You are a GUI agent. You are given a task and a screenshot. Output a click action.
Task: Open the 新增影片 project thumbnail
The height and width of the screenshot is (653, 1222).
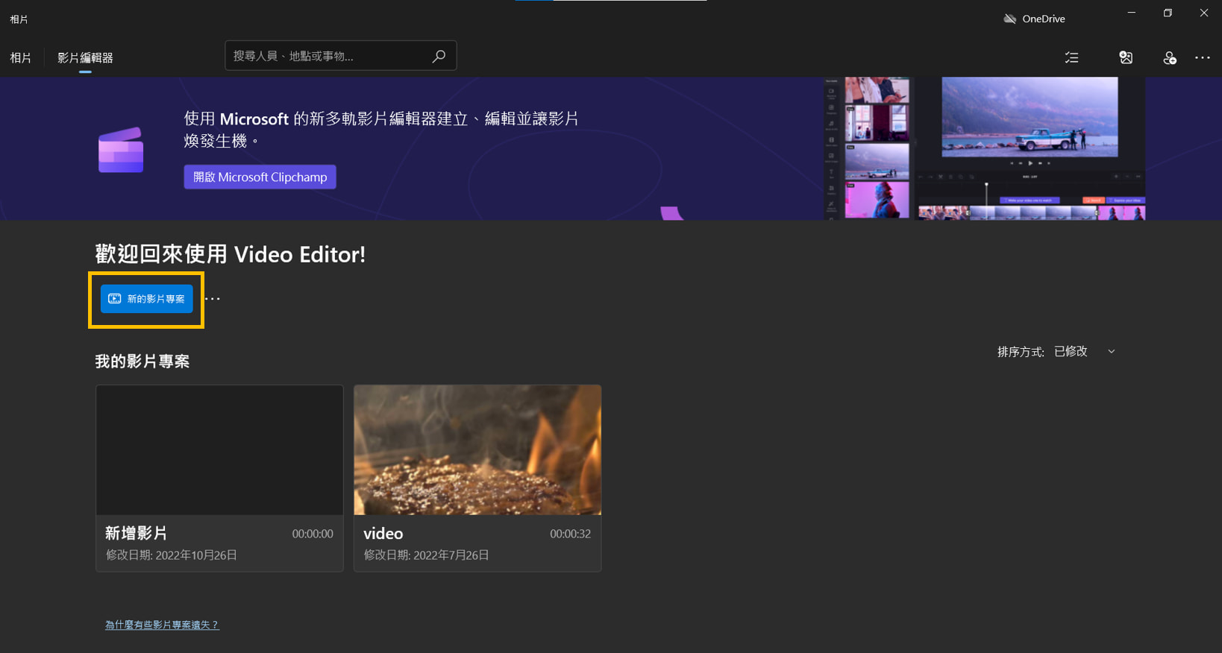pyautogui.click(x=219, y=449)
